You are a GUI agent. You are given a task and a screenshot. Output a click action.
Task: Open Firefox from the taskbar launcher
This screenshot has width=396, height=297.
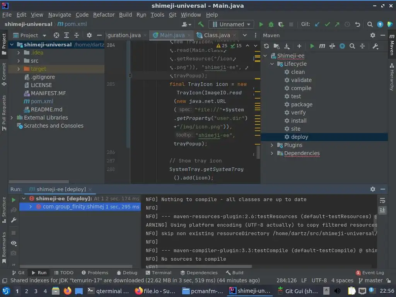tap(67, 291)
